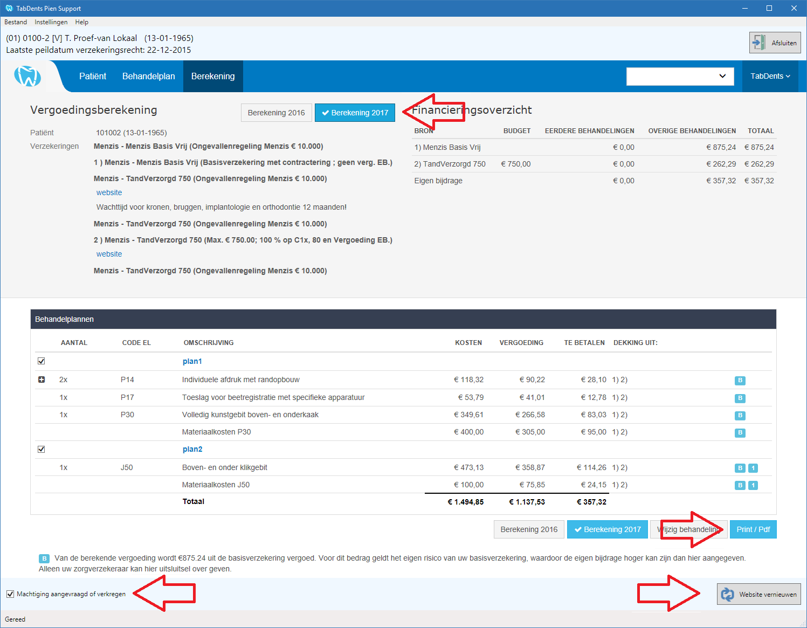Click the B badge on the P30 row

740,415
